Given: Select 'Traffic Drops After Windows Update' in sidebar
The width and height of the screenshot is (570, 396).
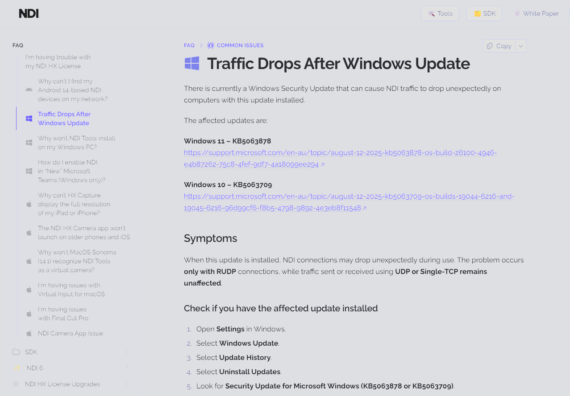Looking at the screenshot, I should click(x=64, y=118).
